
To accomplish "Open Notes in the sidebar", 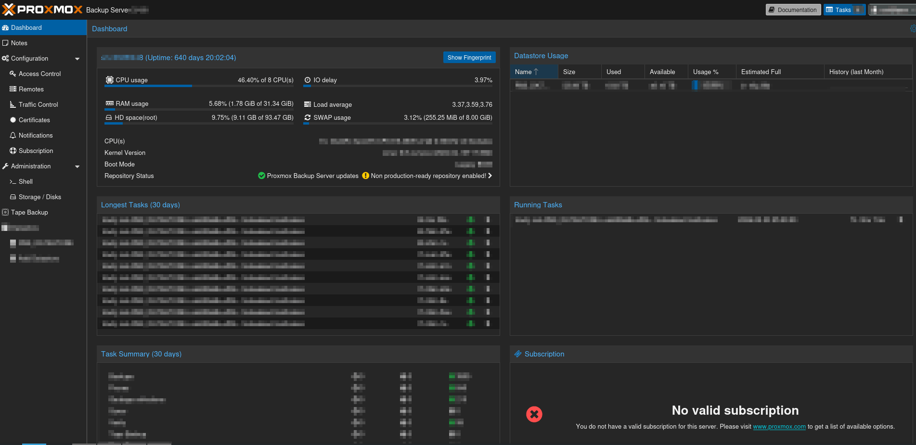I will tap(43, 43).
